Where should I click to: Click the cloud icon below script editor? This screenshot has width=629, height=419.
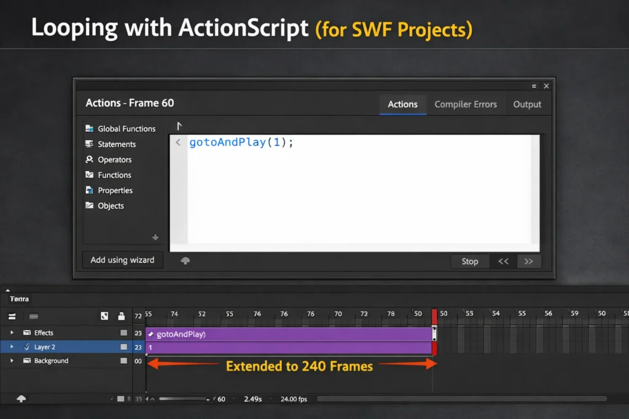(x=185, y=261)
